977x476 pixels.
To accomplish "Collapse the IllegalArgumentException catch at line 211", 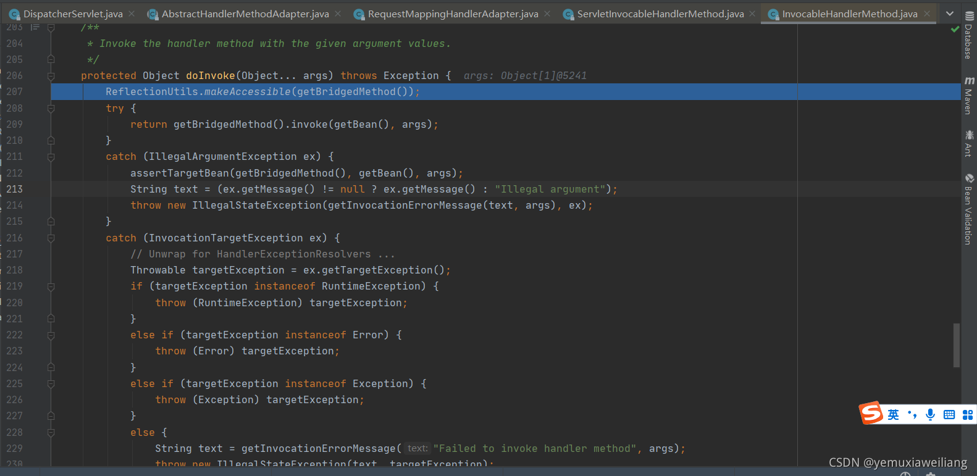I will coord(51,157).
